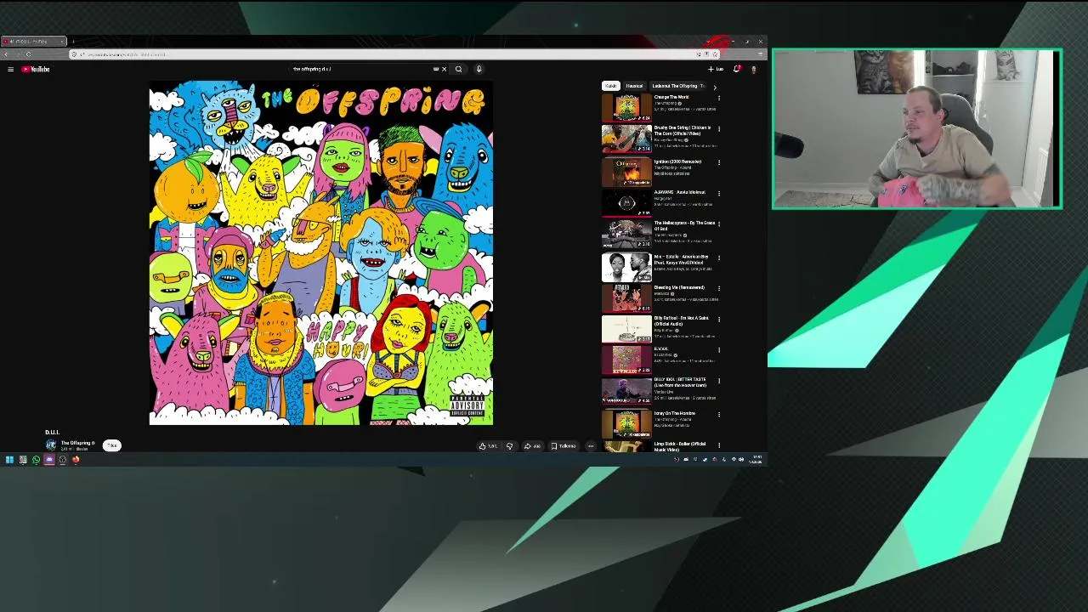Click the browser back arrow
The height and width of the screenshot is (612, 1088).
coord(7,54)
